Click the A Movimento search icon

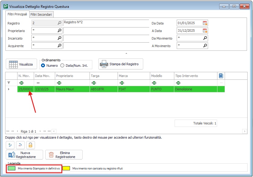click(x=205, y=46)
